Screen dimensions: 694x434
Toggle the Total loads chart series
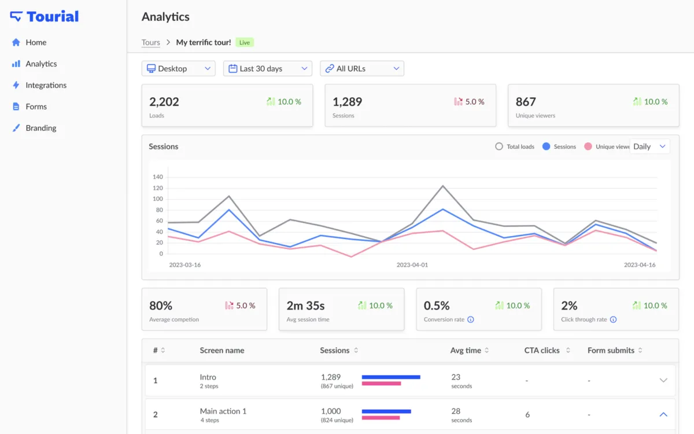pos(515,146)
